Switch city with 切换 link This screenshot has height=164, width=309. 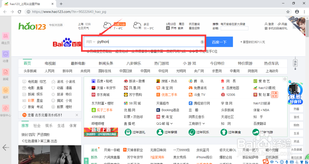tap(88, 24)
